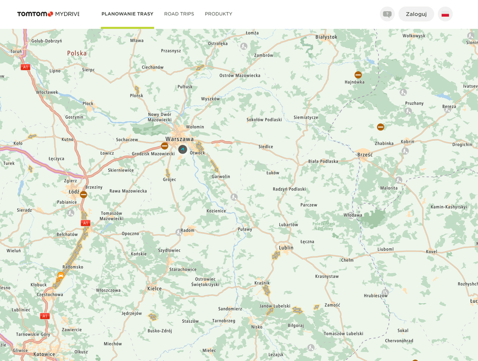Open the Polish flag language selector
The height and width of the screenshot is (361, 478).
click(445, 14)
